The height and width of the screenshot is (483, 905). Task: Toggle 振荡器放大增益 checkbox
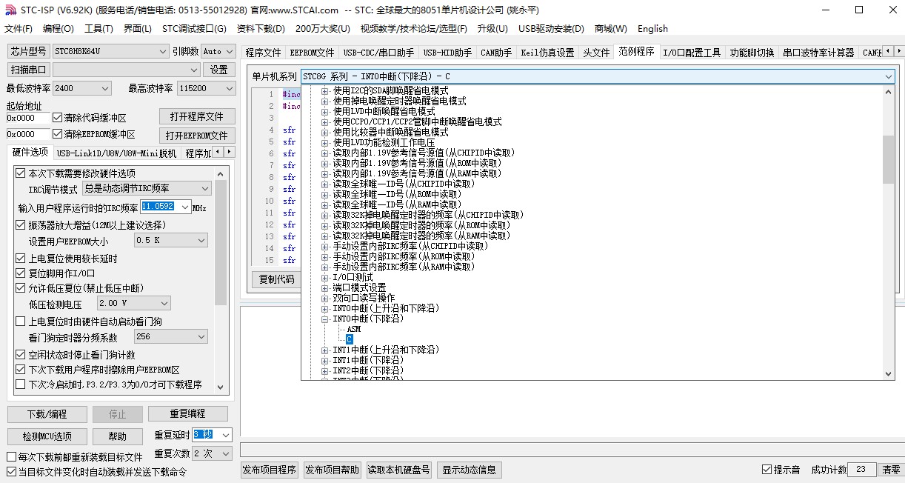[x=20, y=225]
